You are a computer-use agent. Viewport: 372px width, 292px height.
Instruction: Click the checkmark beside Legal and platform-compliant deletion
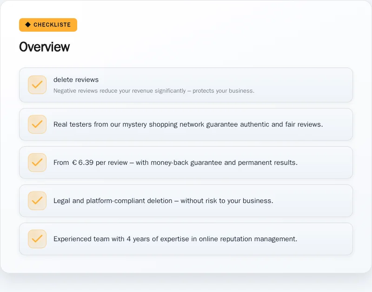coord(37,201)
